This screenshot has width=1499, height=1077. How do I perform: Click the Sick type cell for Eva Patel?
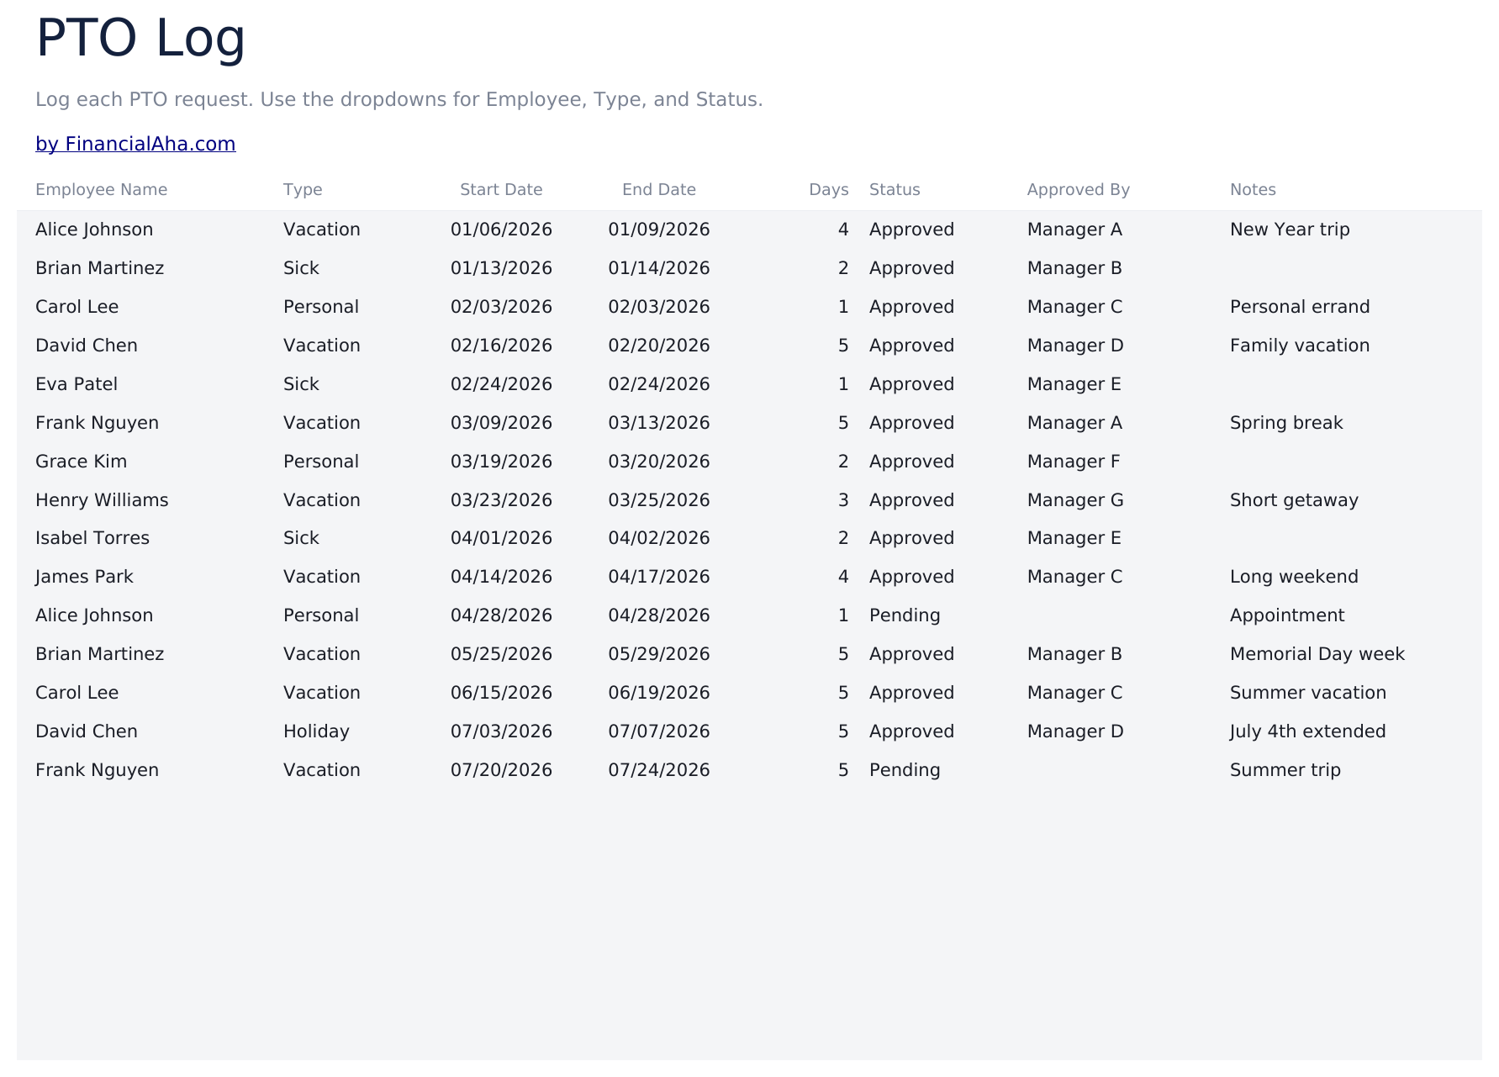(x=301, y=384)
